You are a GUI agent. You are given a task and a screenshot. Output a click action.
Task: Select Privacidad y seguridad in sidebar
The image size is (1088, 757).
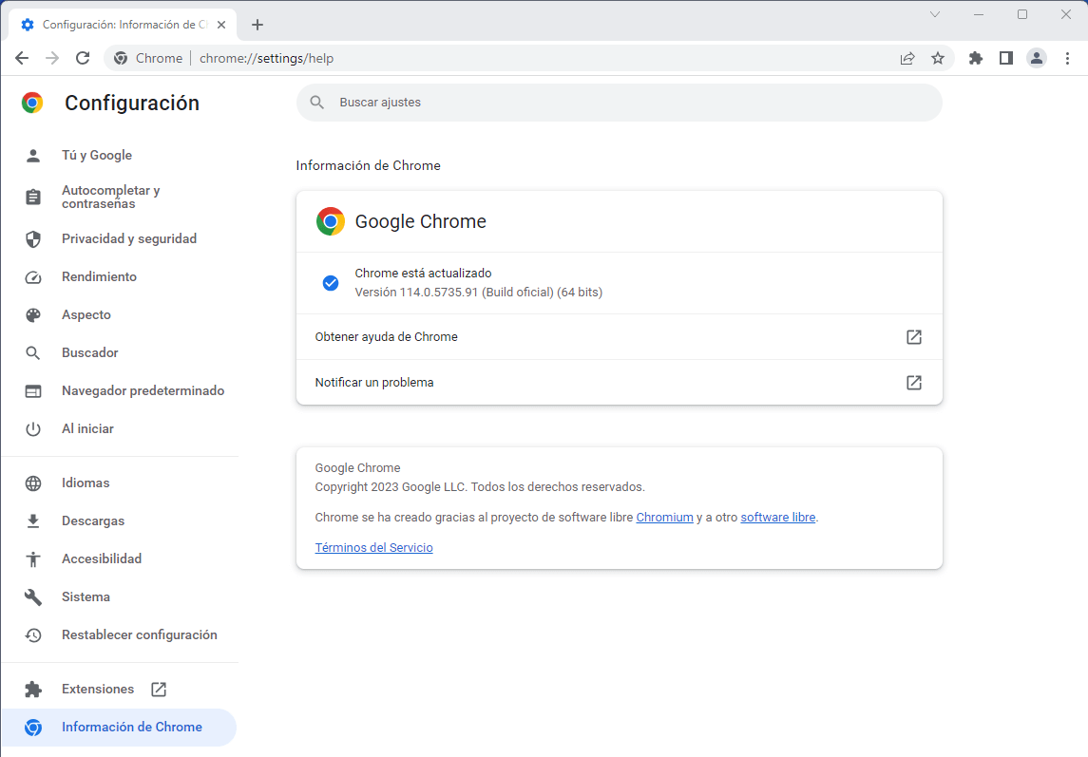pos(128,238)
